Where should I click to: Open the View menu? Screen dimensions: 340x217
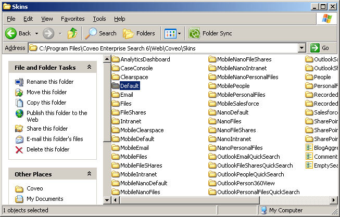click(x=47, y=19)
